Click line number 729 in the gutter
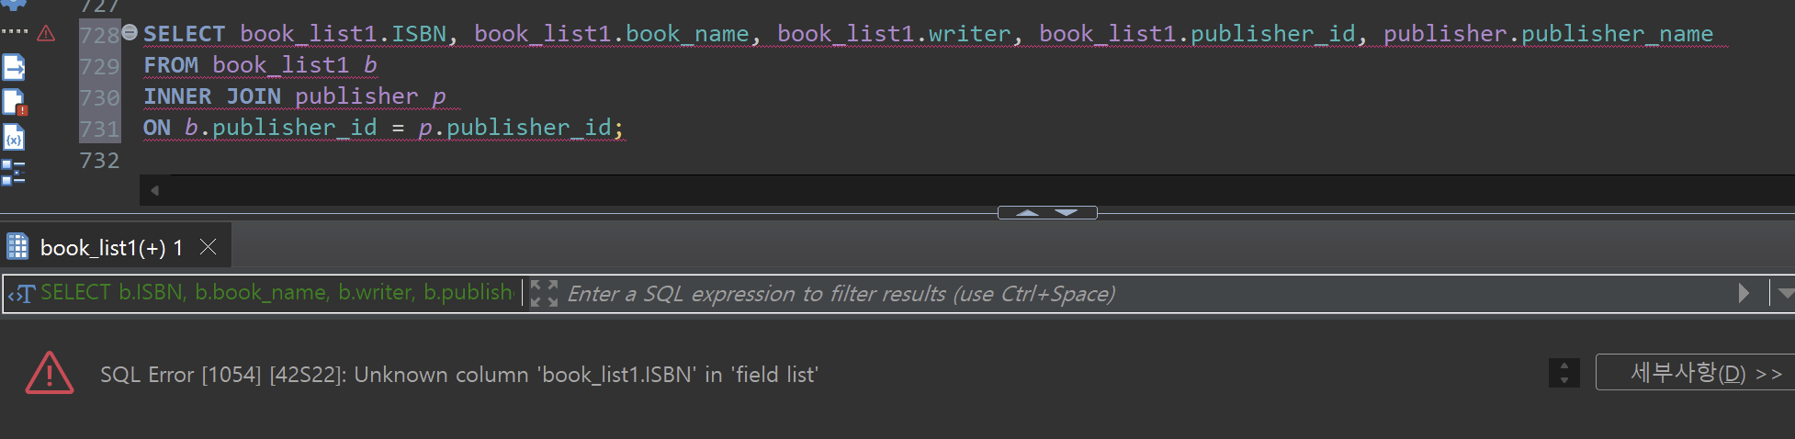This screenshot has height=439, width=1795. (99, 67)
